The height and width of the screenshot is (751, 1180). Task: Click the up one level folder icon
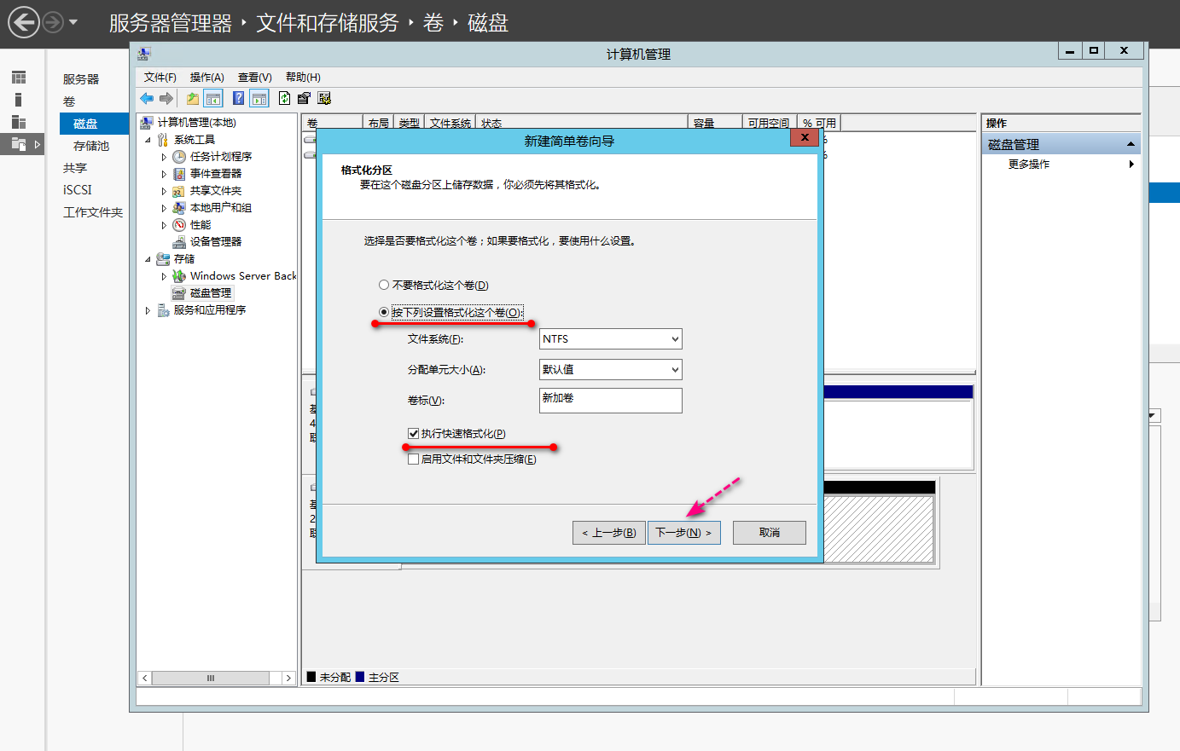tap(193, 99)
